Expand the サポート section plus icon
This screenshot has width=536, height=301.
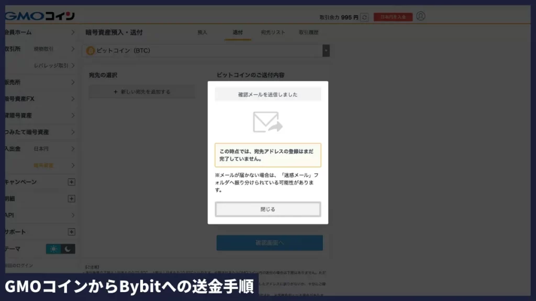pyautogui.click(x=71, y=232)
